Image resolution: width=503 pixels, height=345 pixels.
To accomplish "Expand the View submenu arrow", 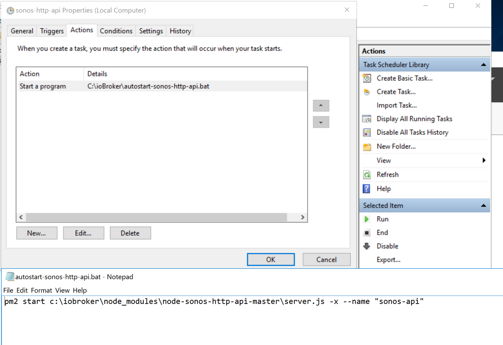I will pyautogui.click(x=484, y=160).
